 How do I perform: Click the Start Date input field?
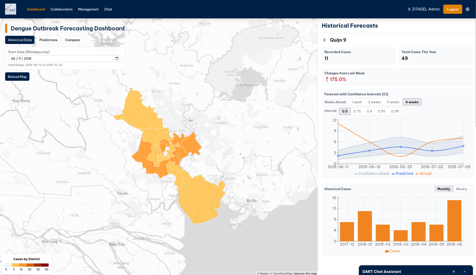click(x=61, y=59)
